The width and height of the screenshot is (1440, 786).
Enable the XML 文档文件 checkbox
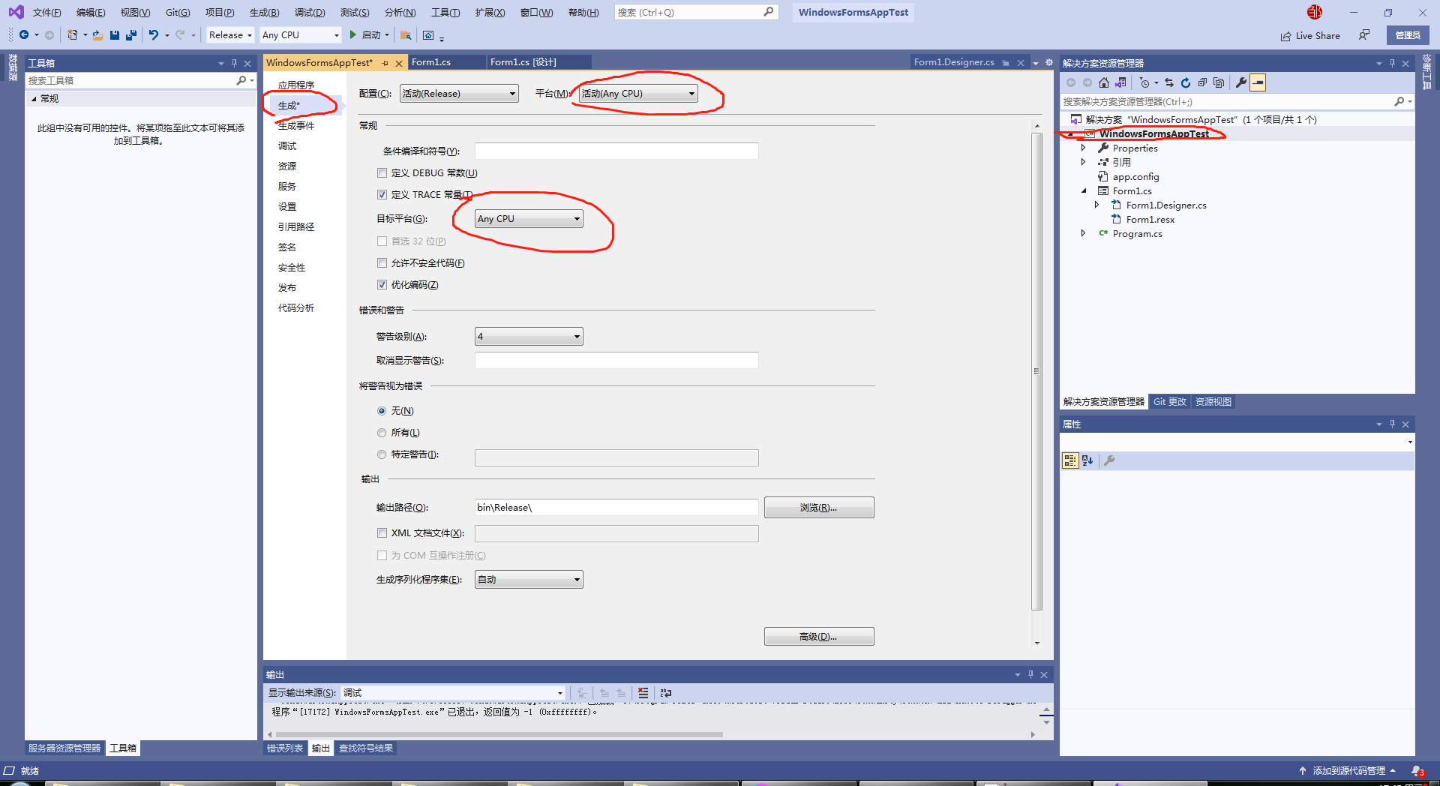coord(382,533)
